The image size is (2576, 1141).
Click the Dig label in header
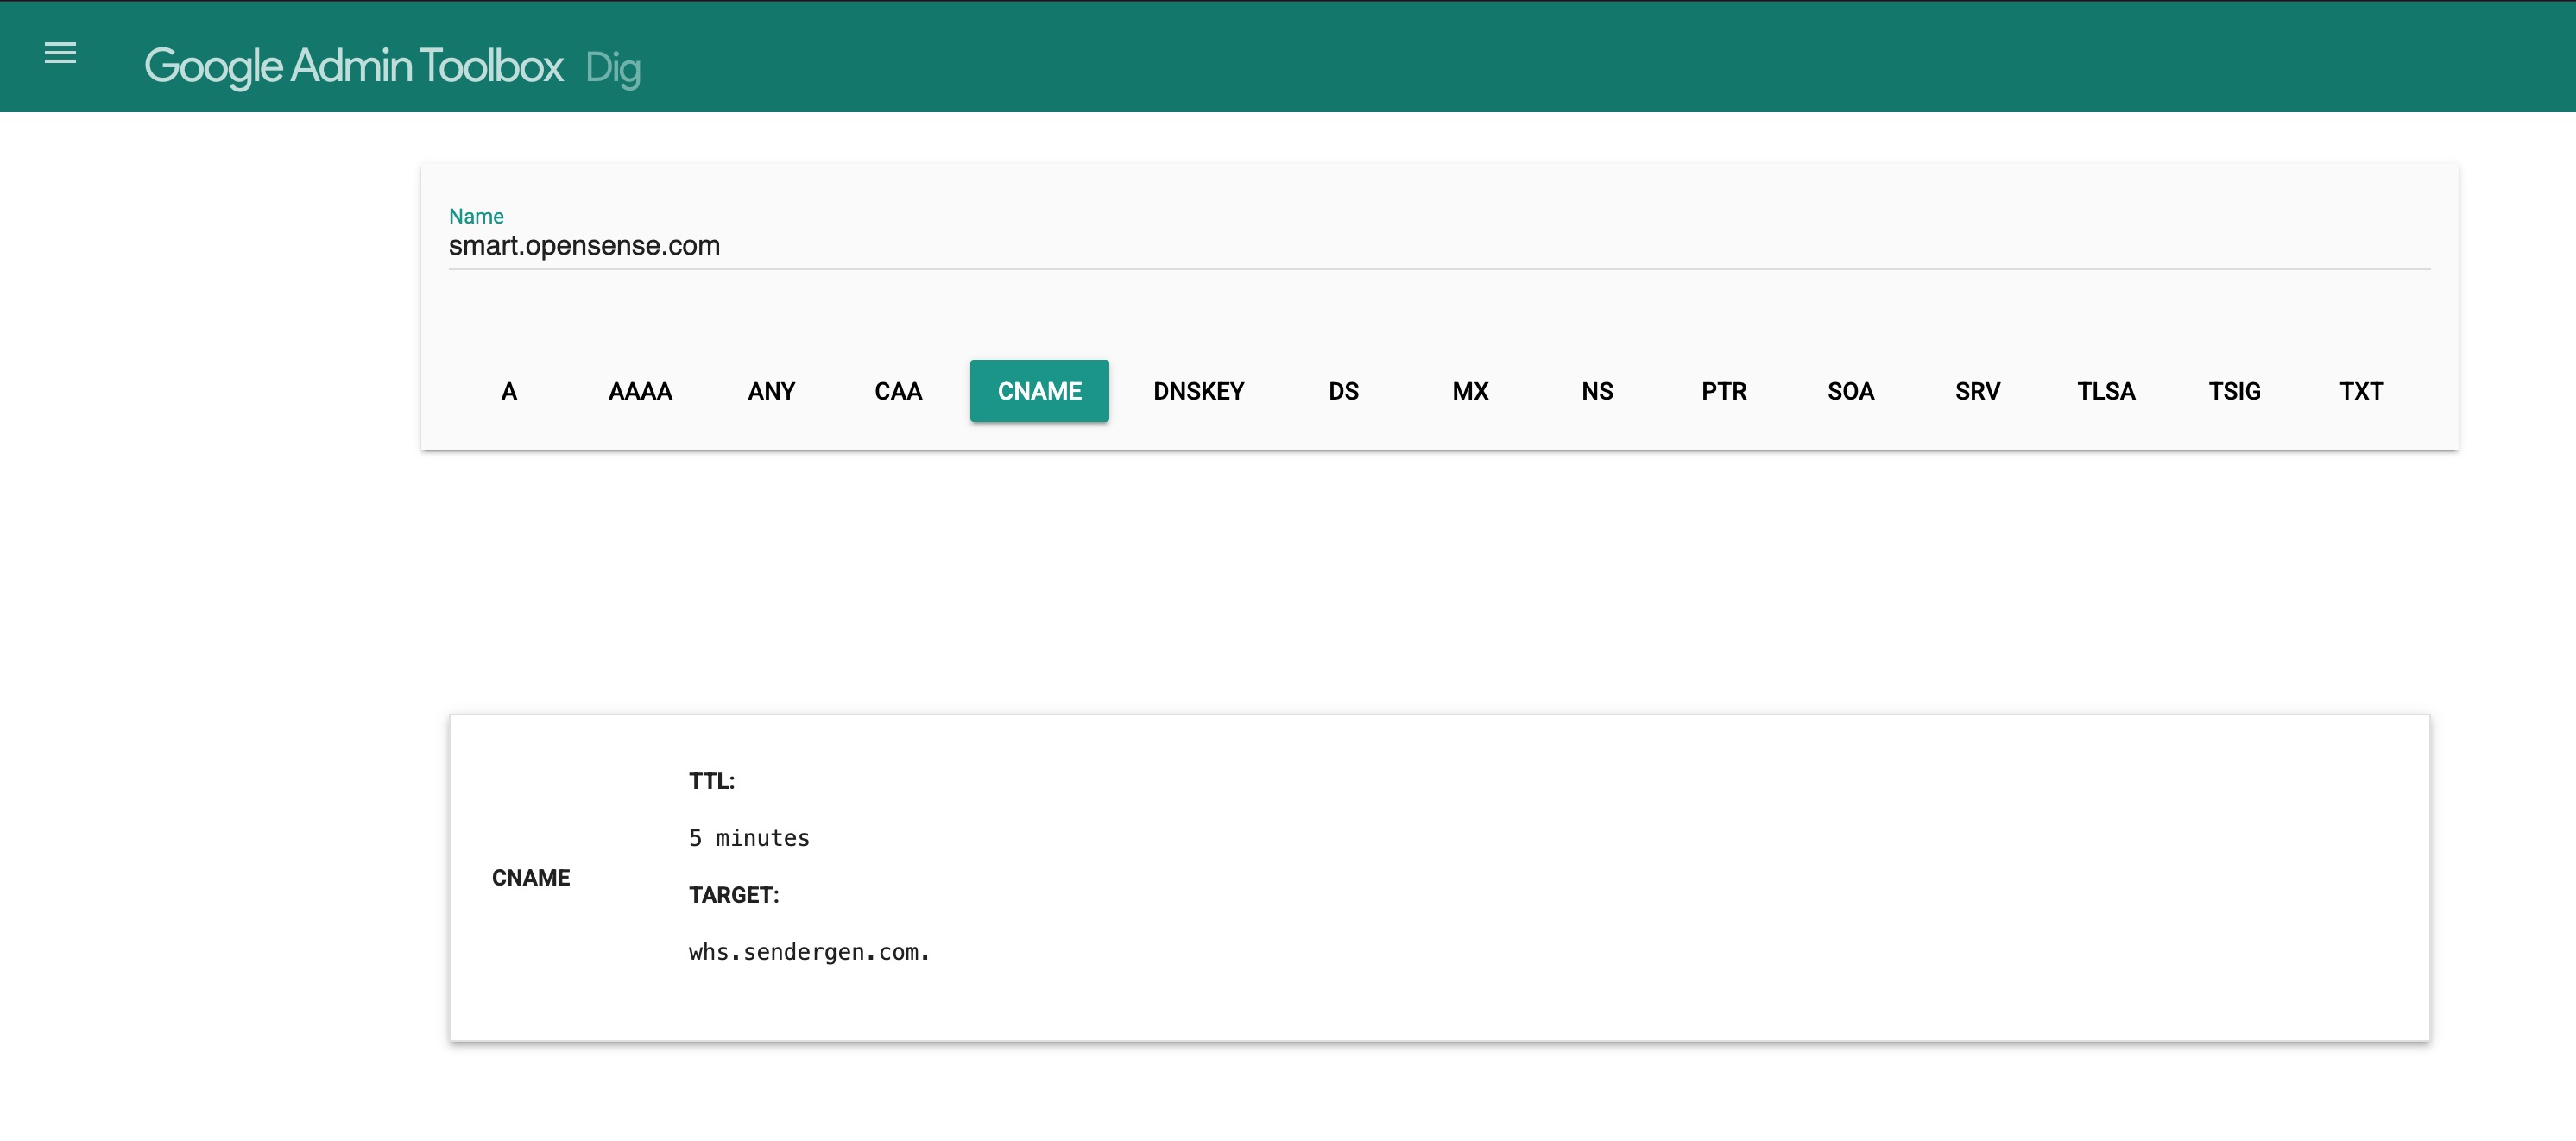[x=612, y=68]
